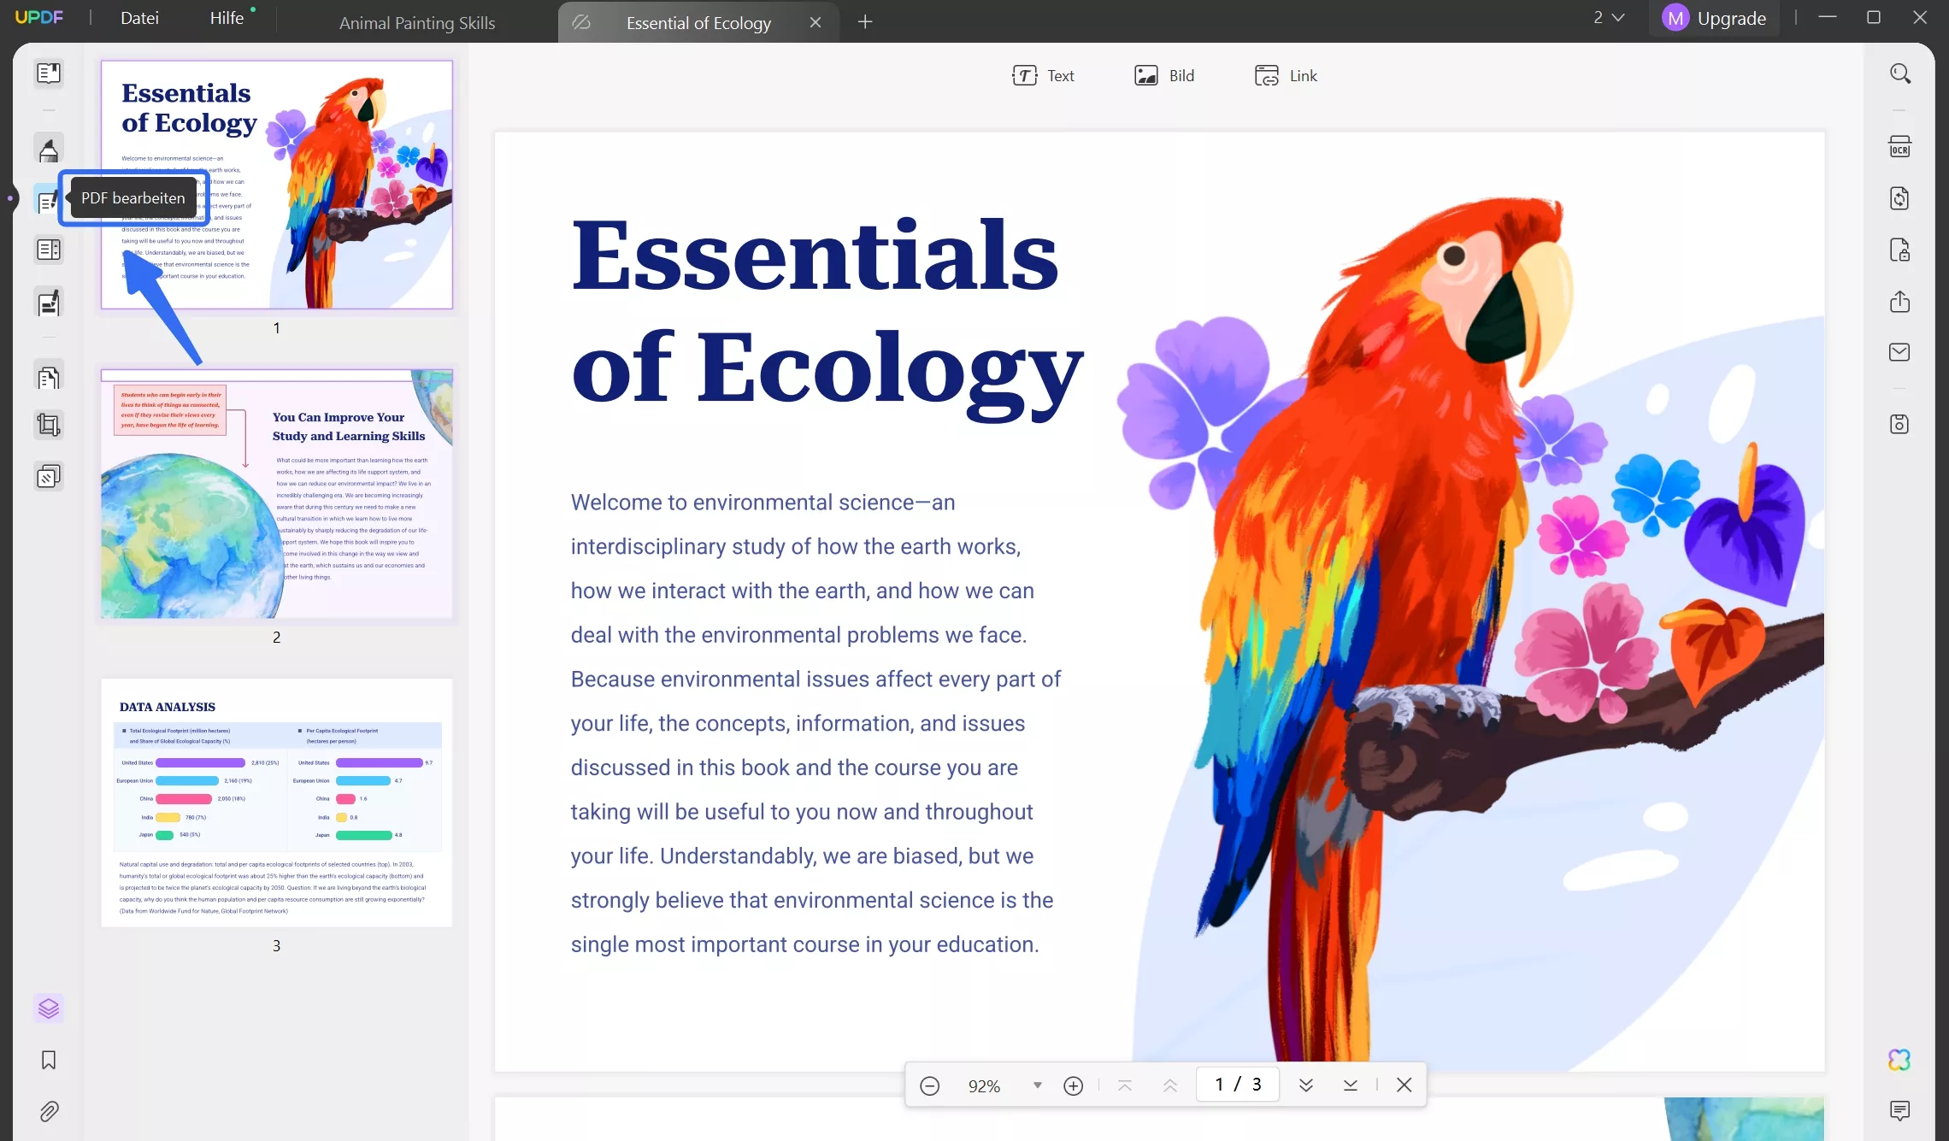
Task: Select the Comment highlighter tool icon
Action: coord(49,150)
